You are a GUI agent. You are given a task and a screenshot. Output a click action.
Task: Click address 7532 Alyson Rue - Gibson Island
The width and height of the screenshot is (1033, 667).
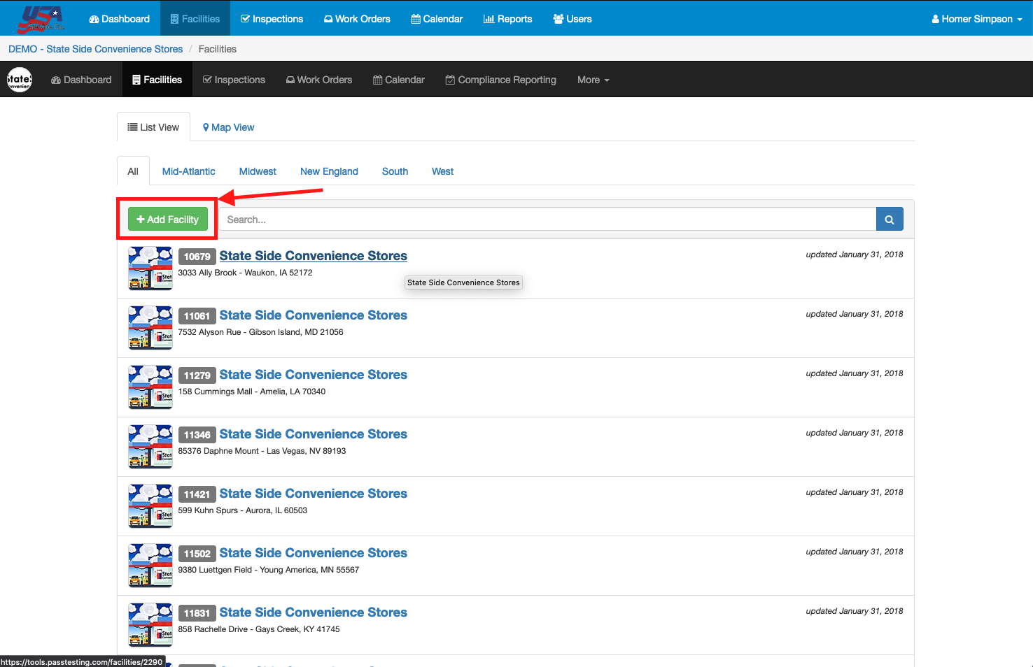click(x=260, y=332)
